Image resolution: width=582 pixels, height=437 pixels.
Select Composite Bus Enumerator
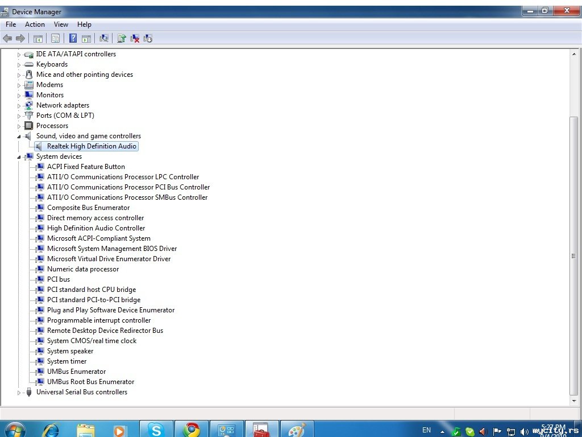tap(88, 208)
